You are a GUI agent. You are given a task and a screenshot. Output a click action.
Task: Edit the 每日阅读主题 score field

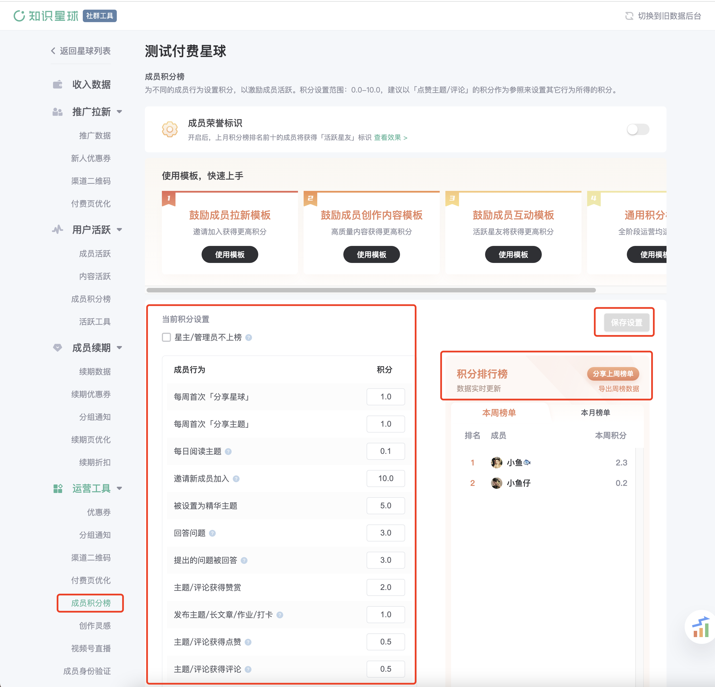click(x=386, y=451)
